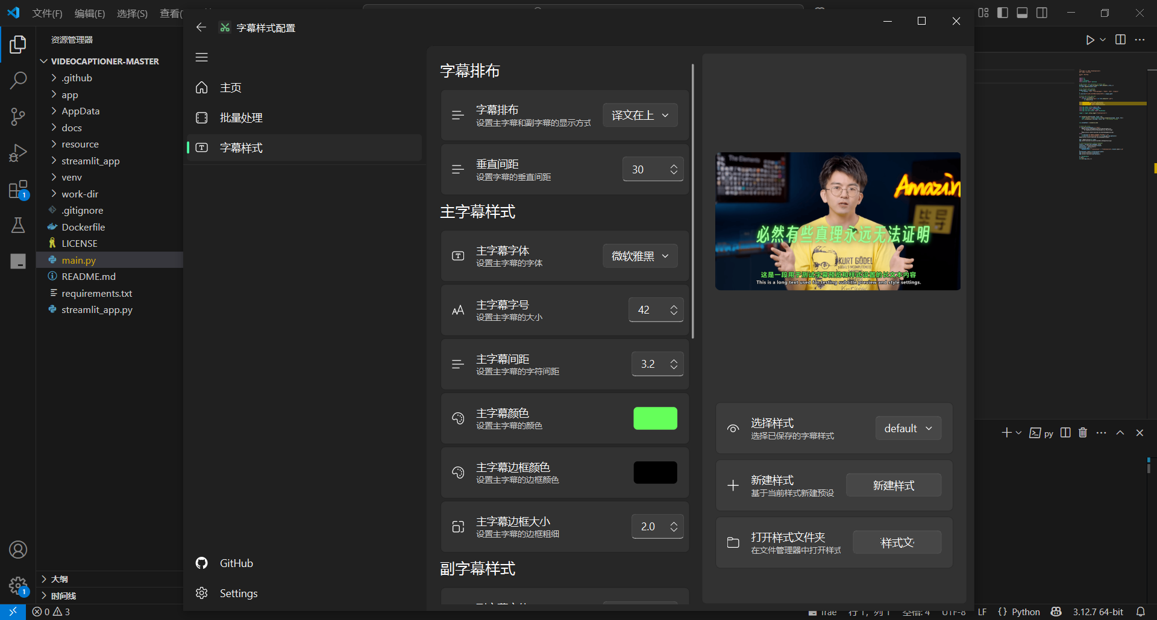The width and height of the screenshot is (1157, 620).
Task: Open the 微软雅黑 font dropdown
Action: pos(639,256)
